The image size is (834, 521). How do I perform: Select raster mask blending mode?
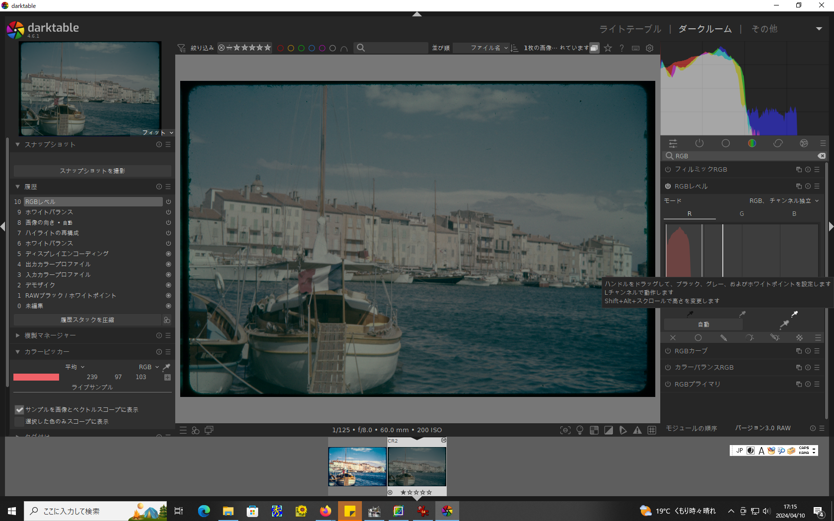point(799,338)
